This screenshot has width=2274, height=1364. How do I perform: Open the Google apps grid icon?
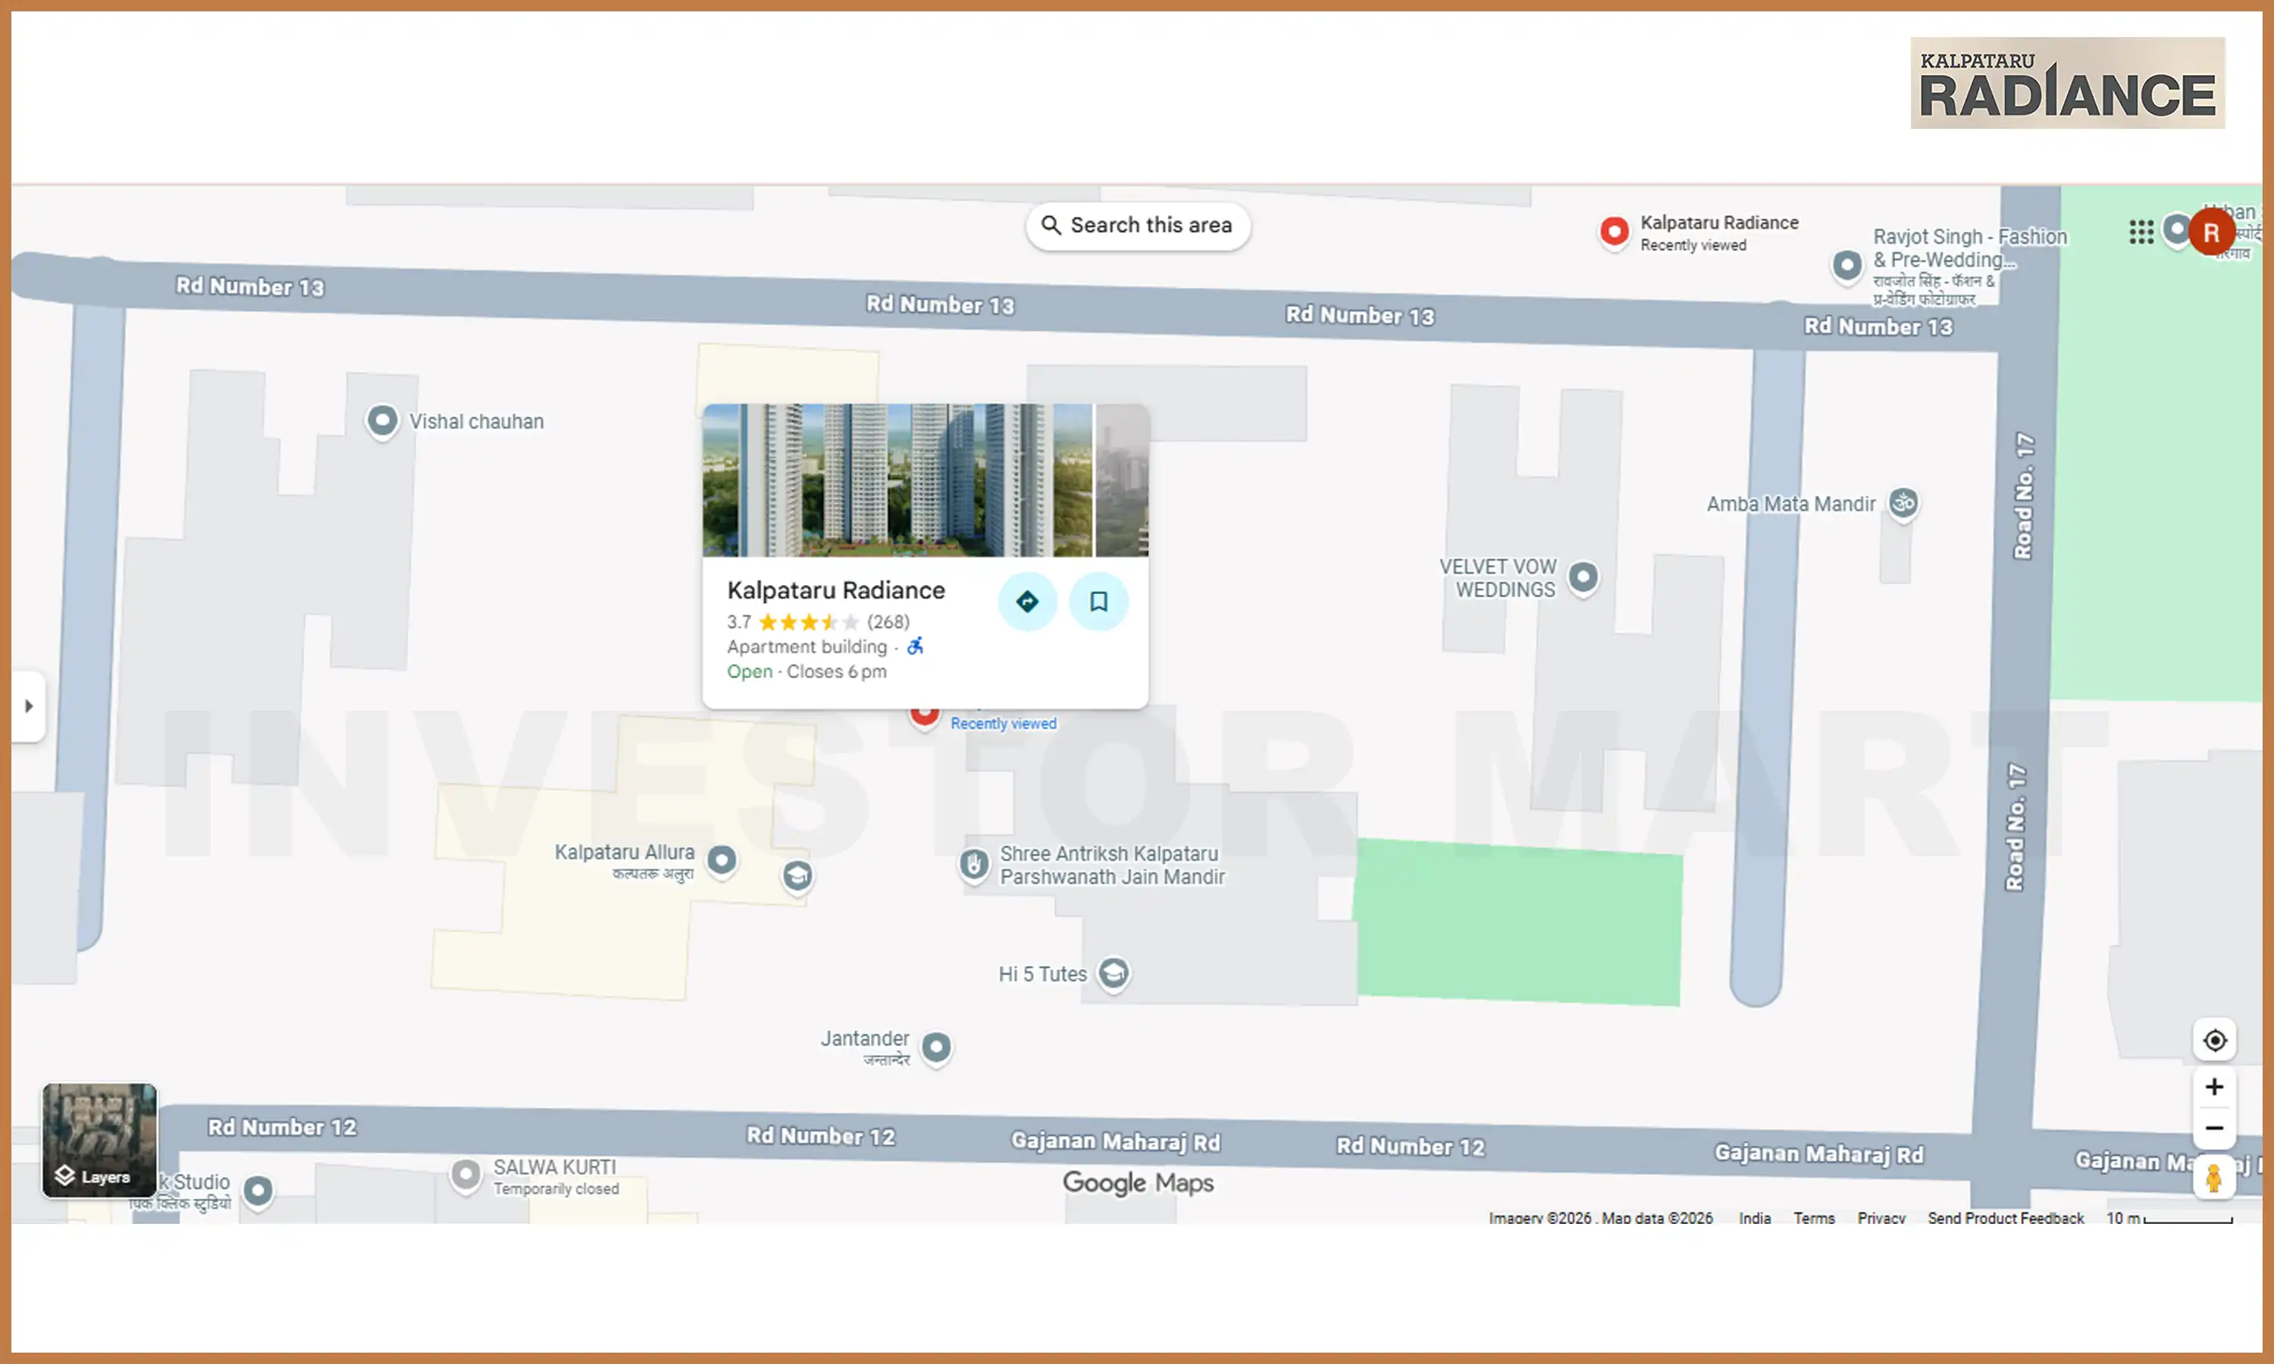pos(2141,232)
